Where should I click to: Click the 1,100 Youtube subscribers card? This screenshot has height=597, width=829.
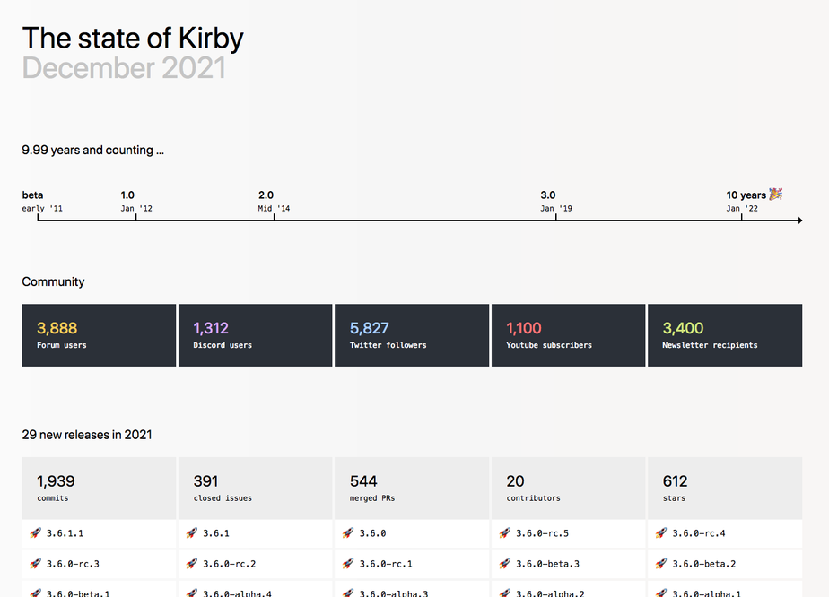click(568, 335)
